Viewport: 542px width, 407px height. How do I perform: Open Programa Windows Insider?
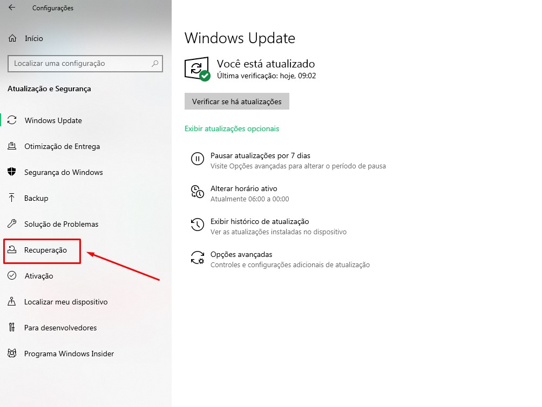point(69,354)
